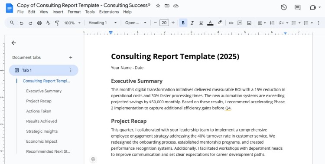Open the text color picker

click(210, 23)
